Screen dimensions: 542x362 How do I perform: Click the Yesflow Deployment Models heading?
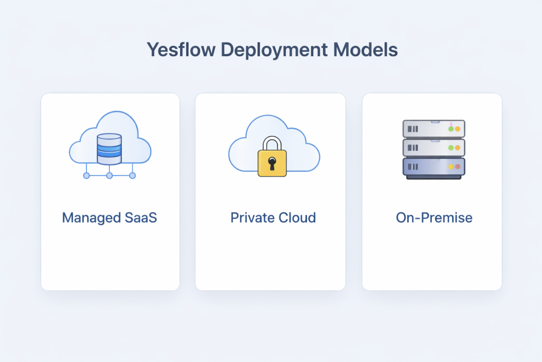(x=272, y=50)
